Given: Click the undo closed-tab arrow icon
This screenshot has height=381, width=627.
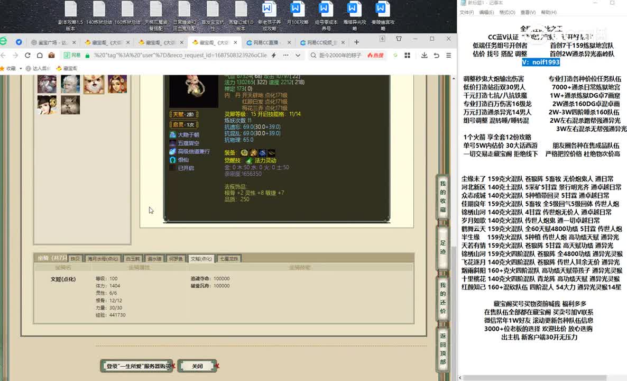Looking at the screenshot, I should [437, 55].
